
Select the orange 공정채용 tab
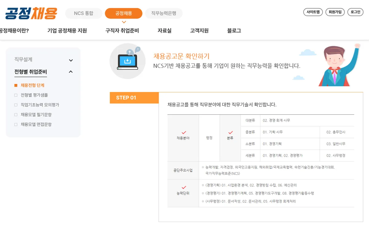(124, 13)
